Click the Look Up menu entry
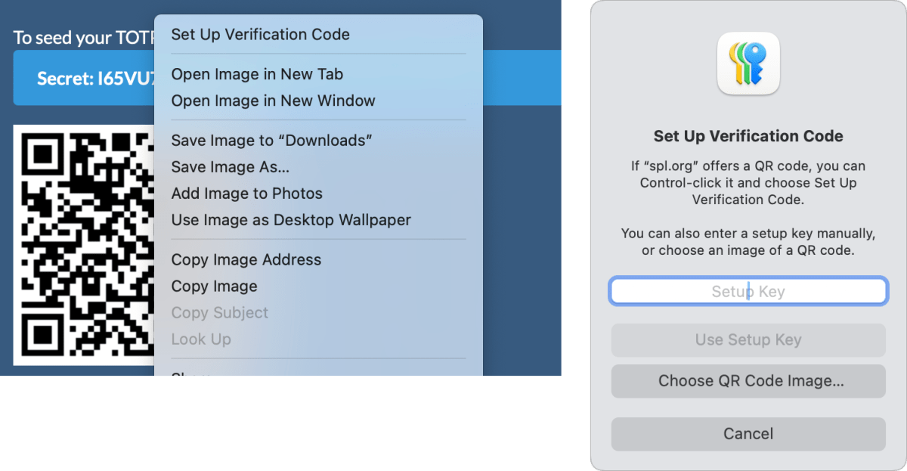Viewport: 907px width, 471px height. (201, 339)
